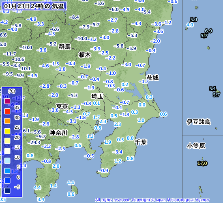223x203 pixels.
Task: Open the 伊豆諸島 inset label
Action: pyautogui.click(x=199, y=122)
